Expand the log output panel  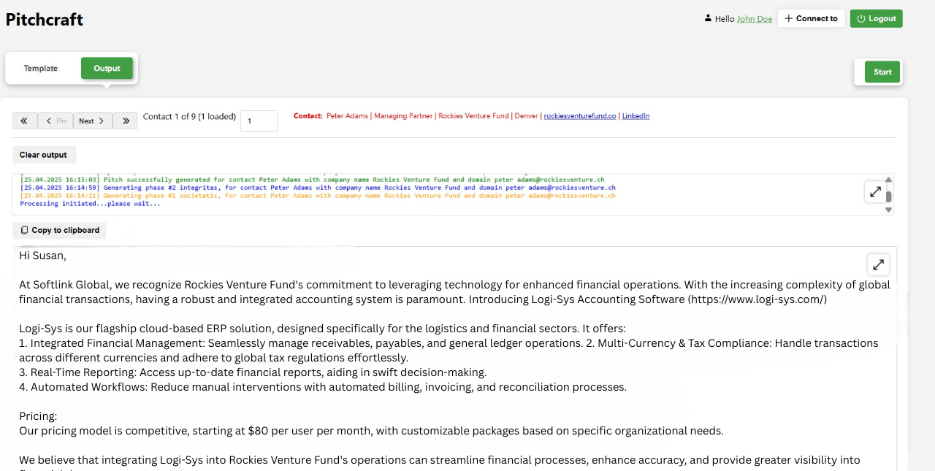[874, 192]
